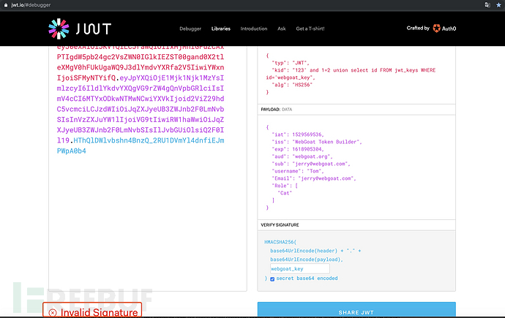Click the webgoat_key secret input field
The image size is (505, 318).
point(300,268)
